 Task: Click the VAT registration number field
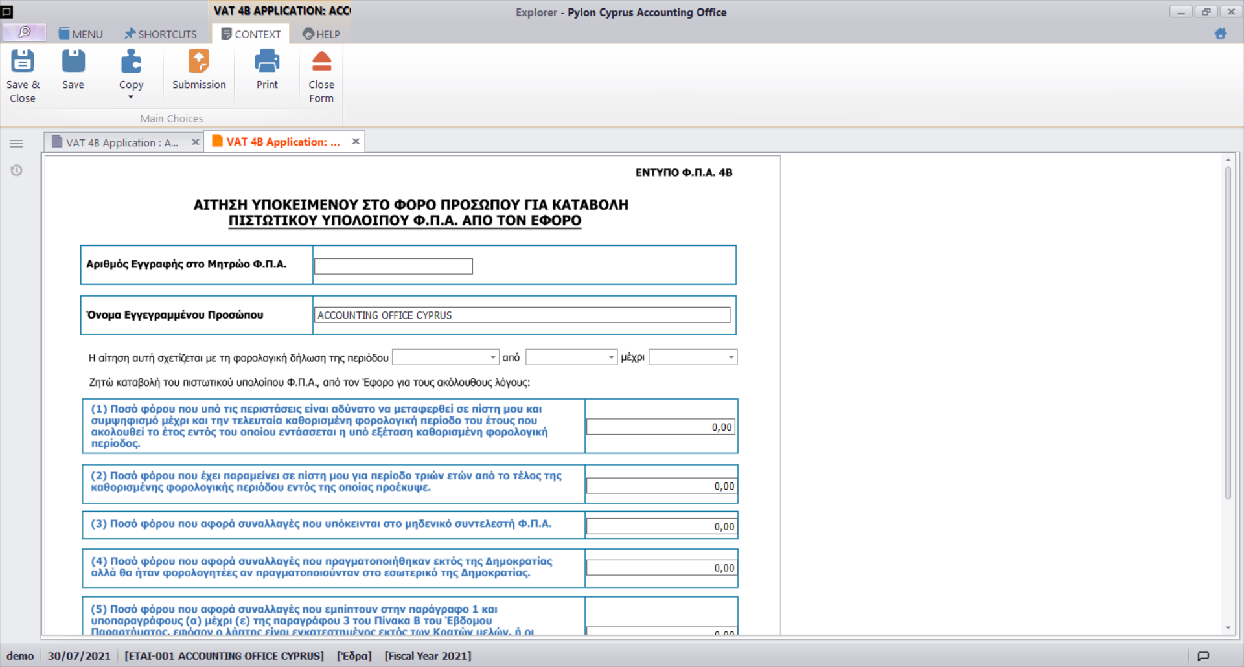pos(393,266)
